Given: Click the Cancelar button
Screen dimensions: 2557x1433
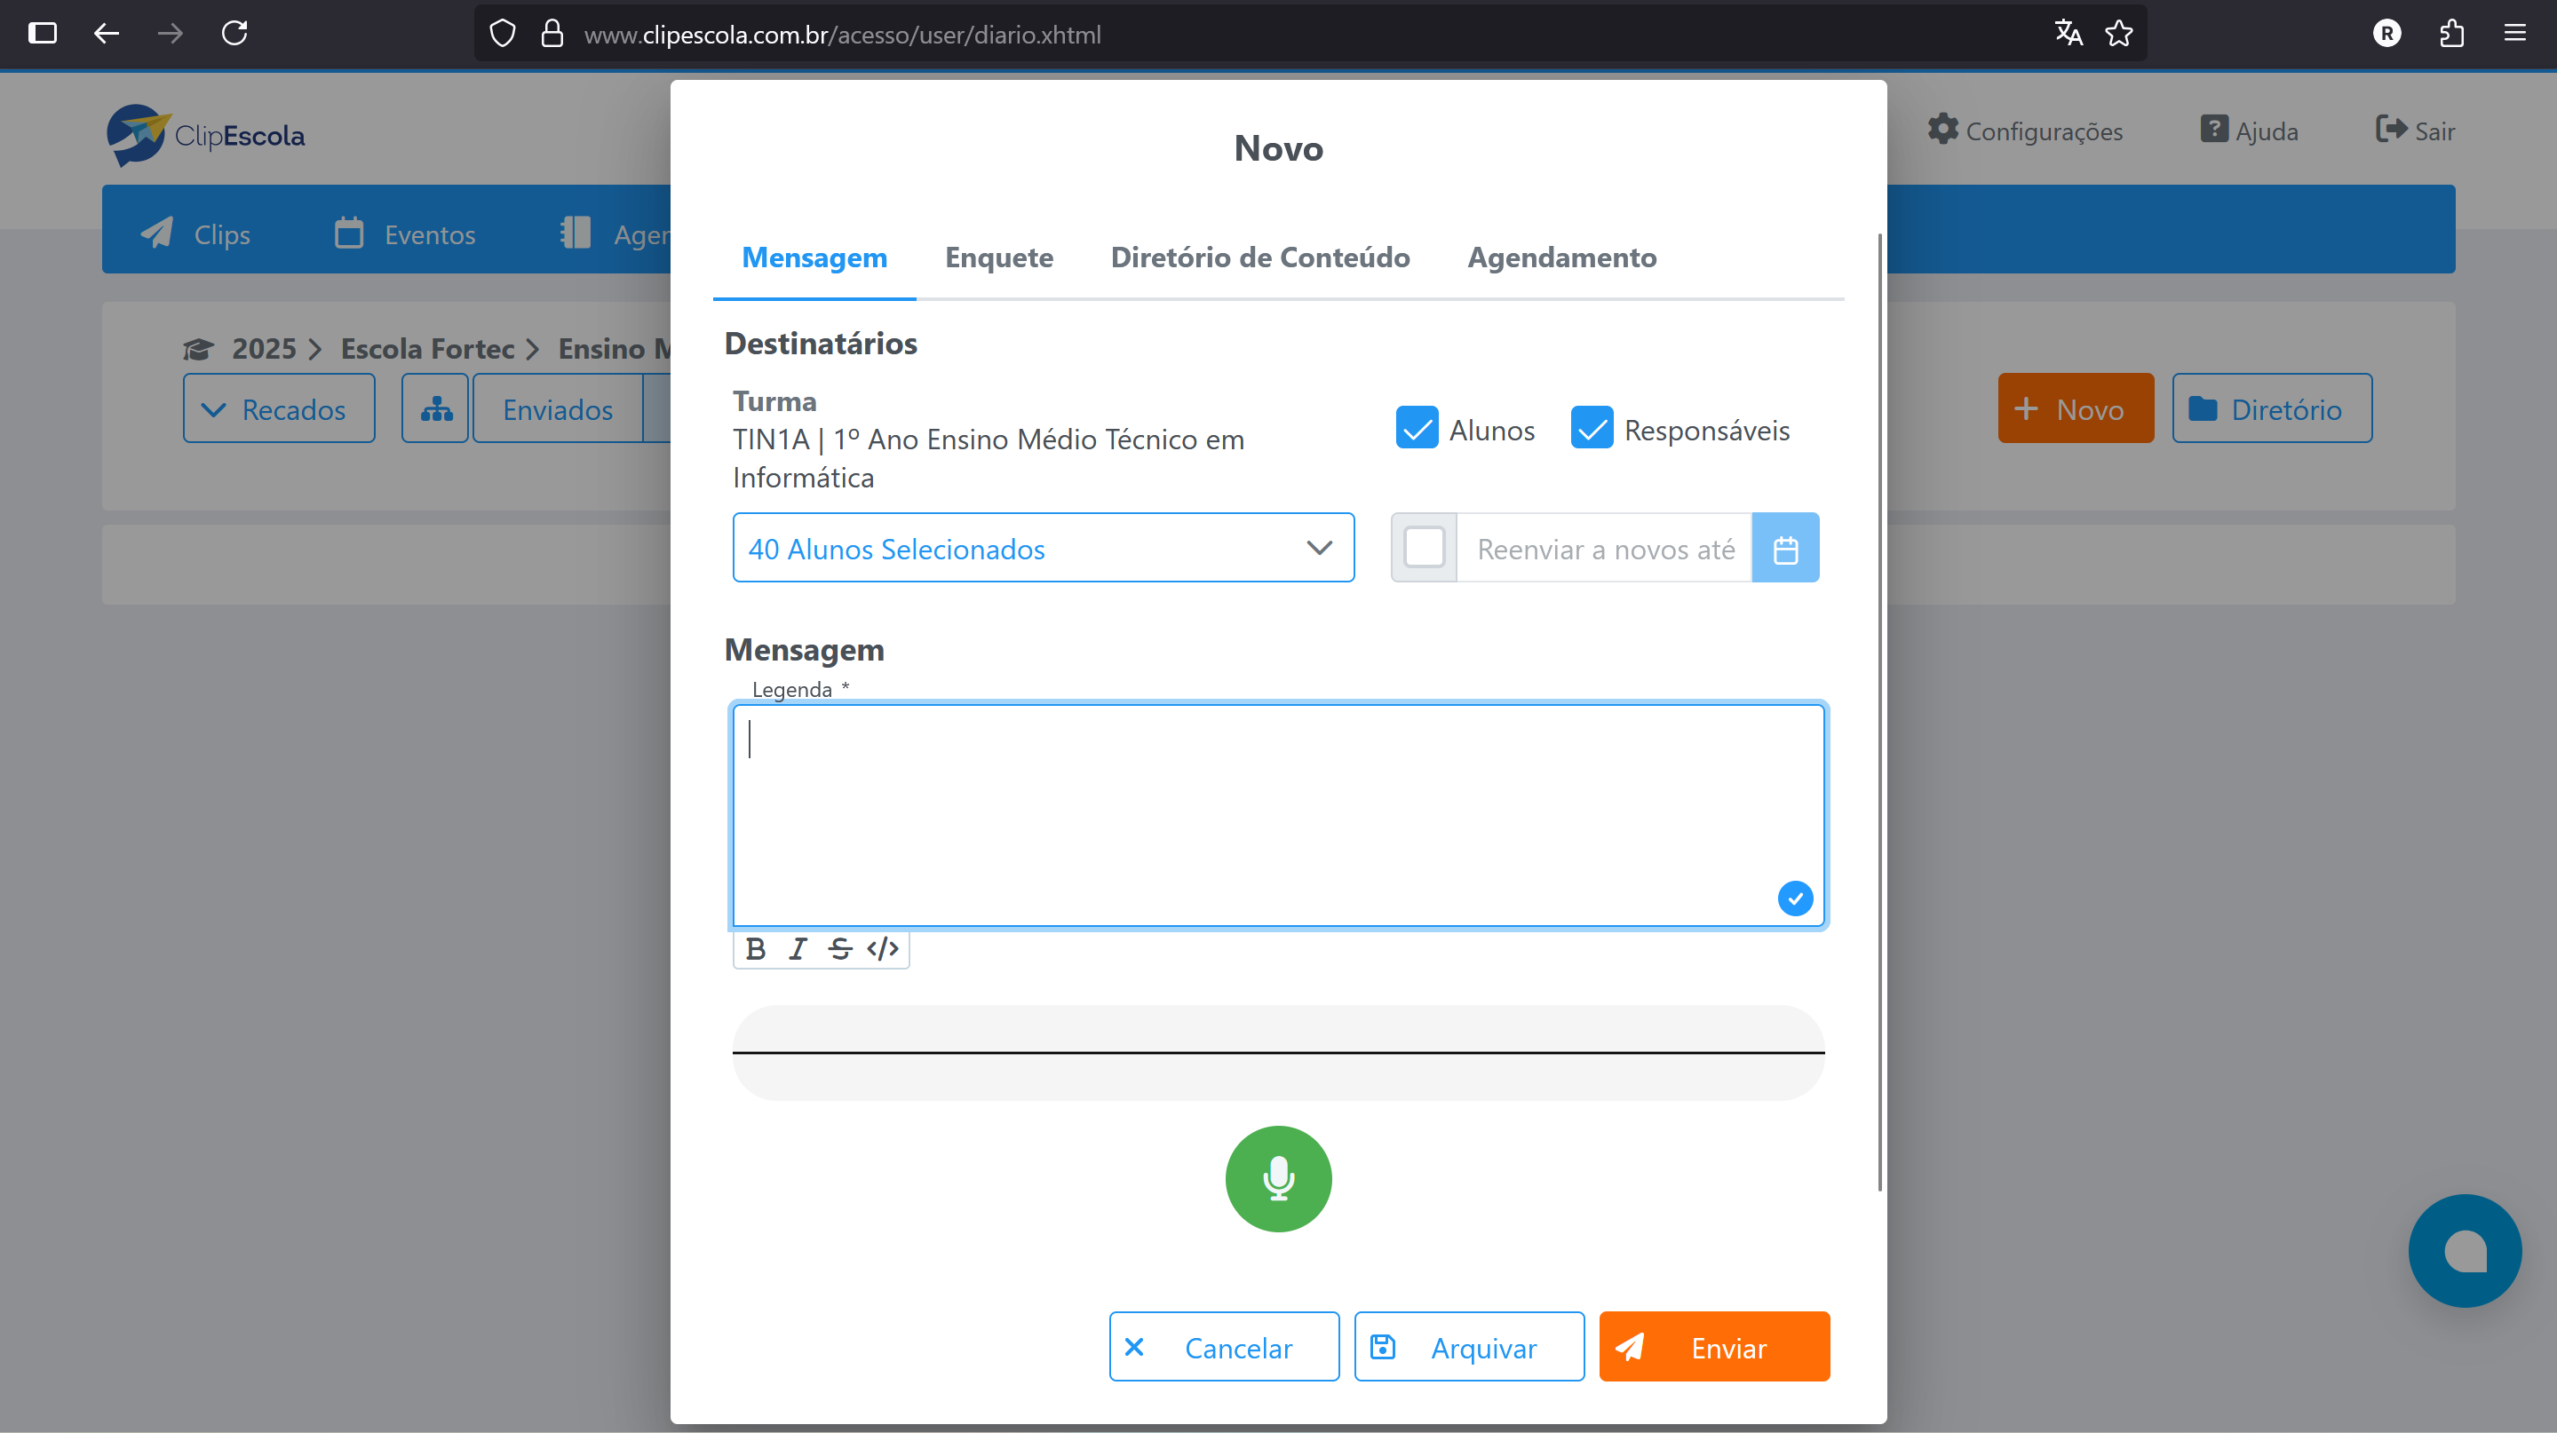Looking at the screenshot, I should pos(1223,1347).
